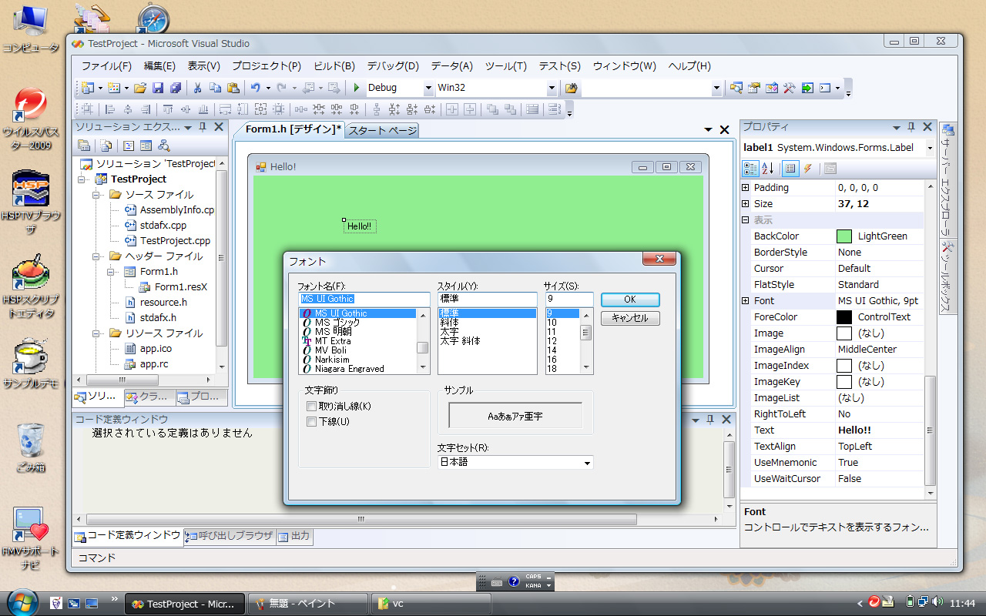Switch to the 出力 tab

(x=294, y=536)
